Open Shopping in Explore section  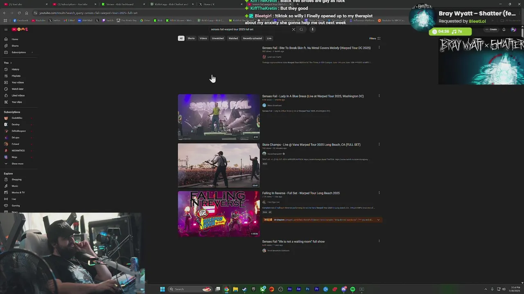(x=18, y=180)
